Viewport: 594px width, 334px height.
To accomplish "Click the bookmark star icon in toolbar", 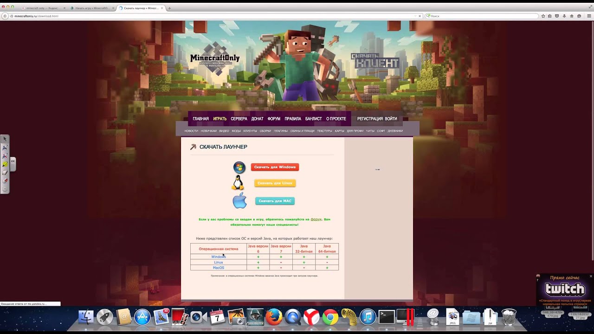I will 543,16.
